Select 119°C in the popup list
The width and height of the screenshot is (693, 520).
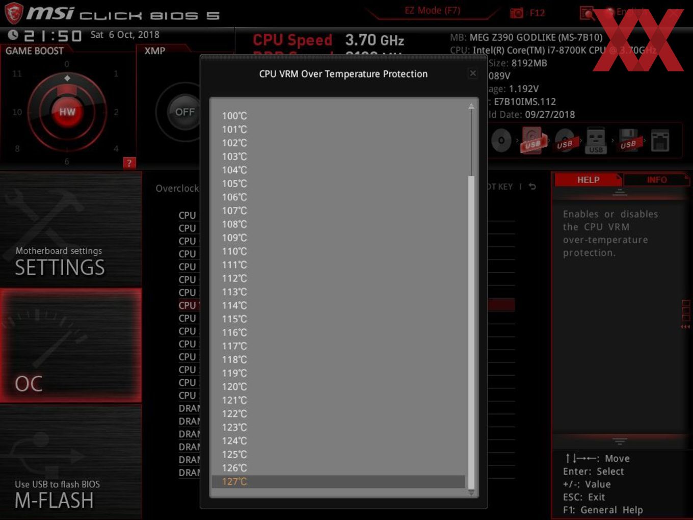tap(338, 373)
